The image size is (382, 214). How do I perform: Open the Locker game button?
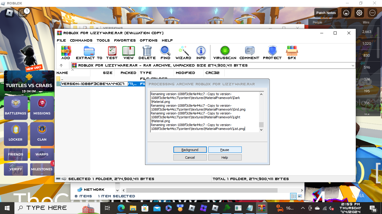pyautogui.click(x=16, y=134)
